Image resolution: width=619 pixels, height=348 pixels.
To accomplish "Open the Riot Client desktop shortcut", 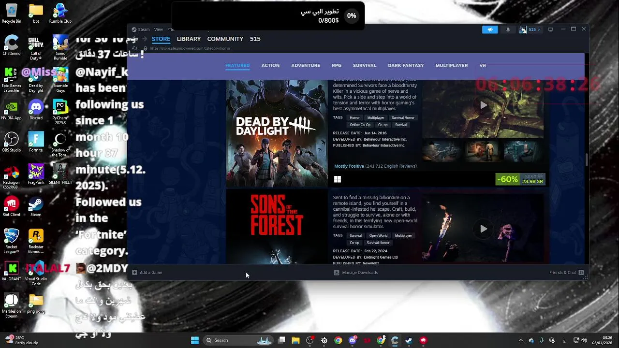I will [12, 207].
